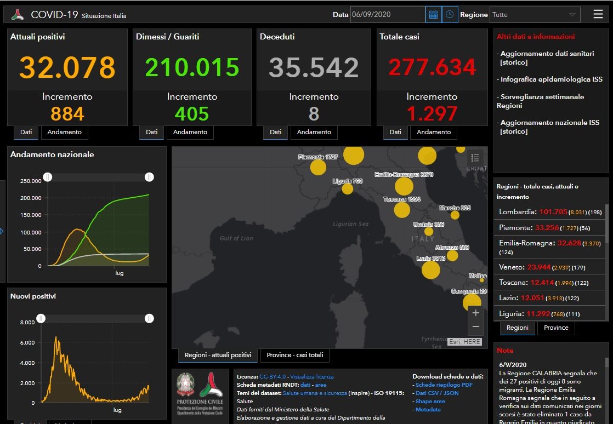Click the Lazio yellow bubble on map
Viewport: 613px width, 424px height.
pyautogui.click(x=431, y=270)
